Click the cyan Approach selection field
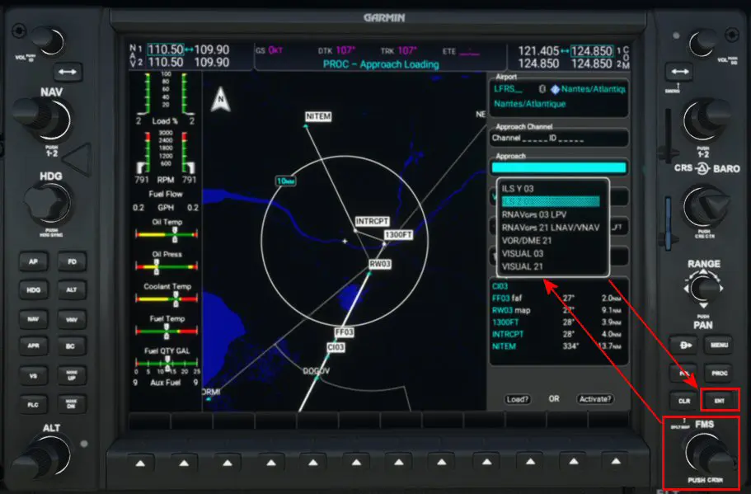The image size is (751, 494). 558,167
